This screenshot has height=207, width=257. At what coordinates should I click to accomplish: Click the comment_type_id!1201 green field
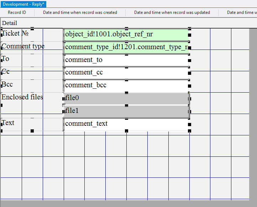[x=126, y=47]
